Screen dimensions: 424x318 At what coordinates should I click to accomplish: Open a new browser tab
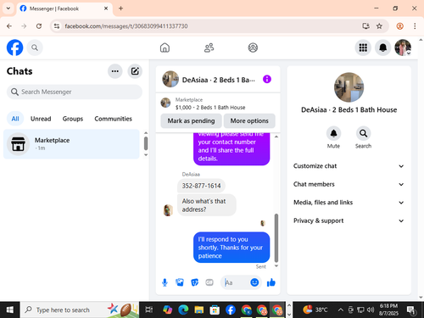coord(120,8)
